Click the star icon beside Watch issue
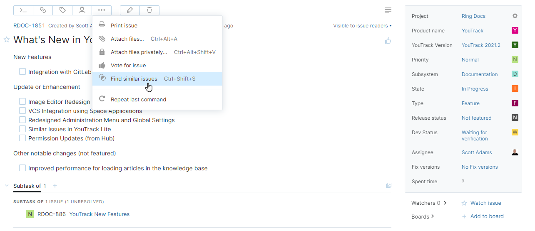The image size is (535, 231). click(x=464, y=203)
